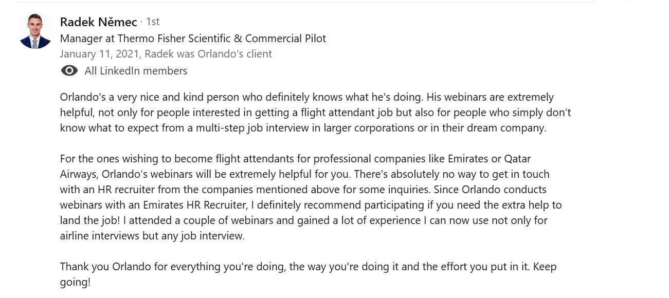Open Radek Němec's profile photo
The height and width of the screenshot is (298, 669).
35,31
